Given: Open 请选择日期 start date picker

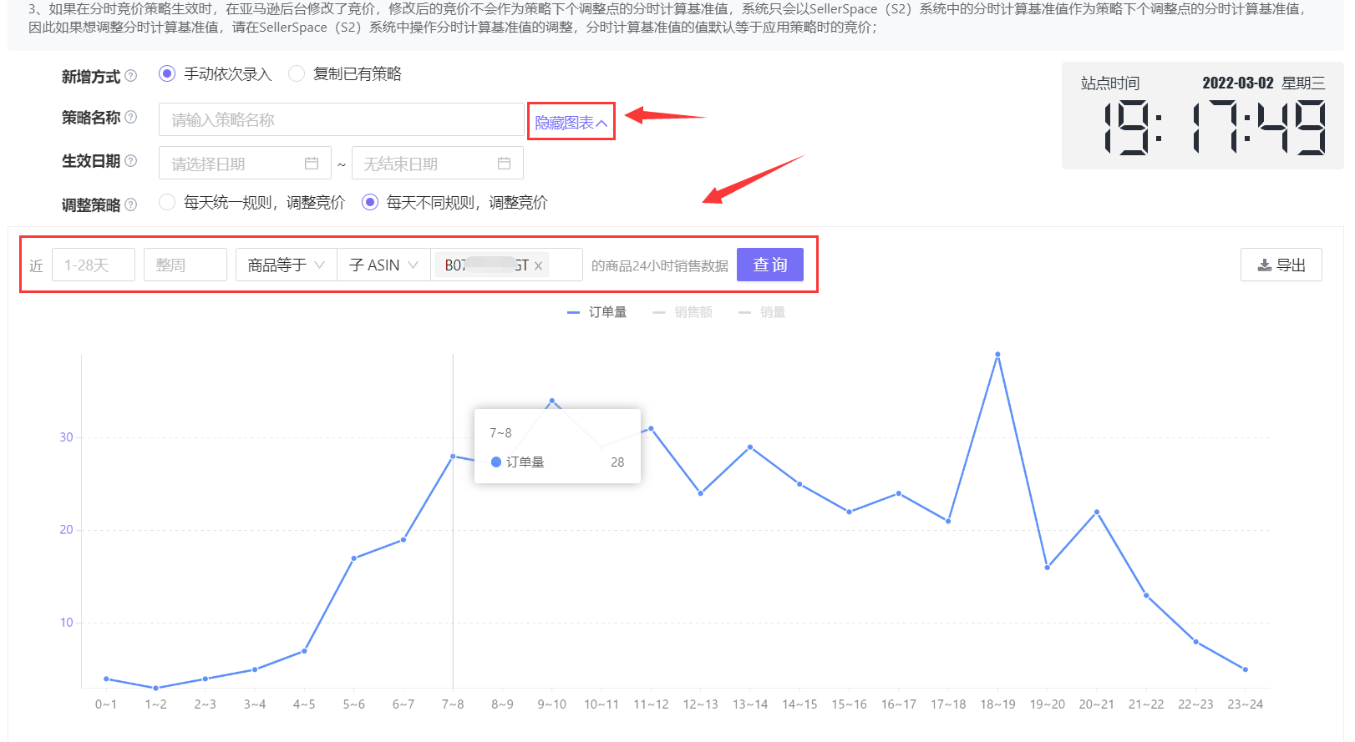Looking at the screenshot, I should click(x=245, y=164).
